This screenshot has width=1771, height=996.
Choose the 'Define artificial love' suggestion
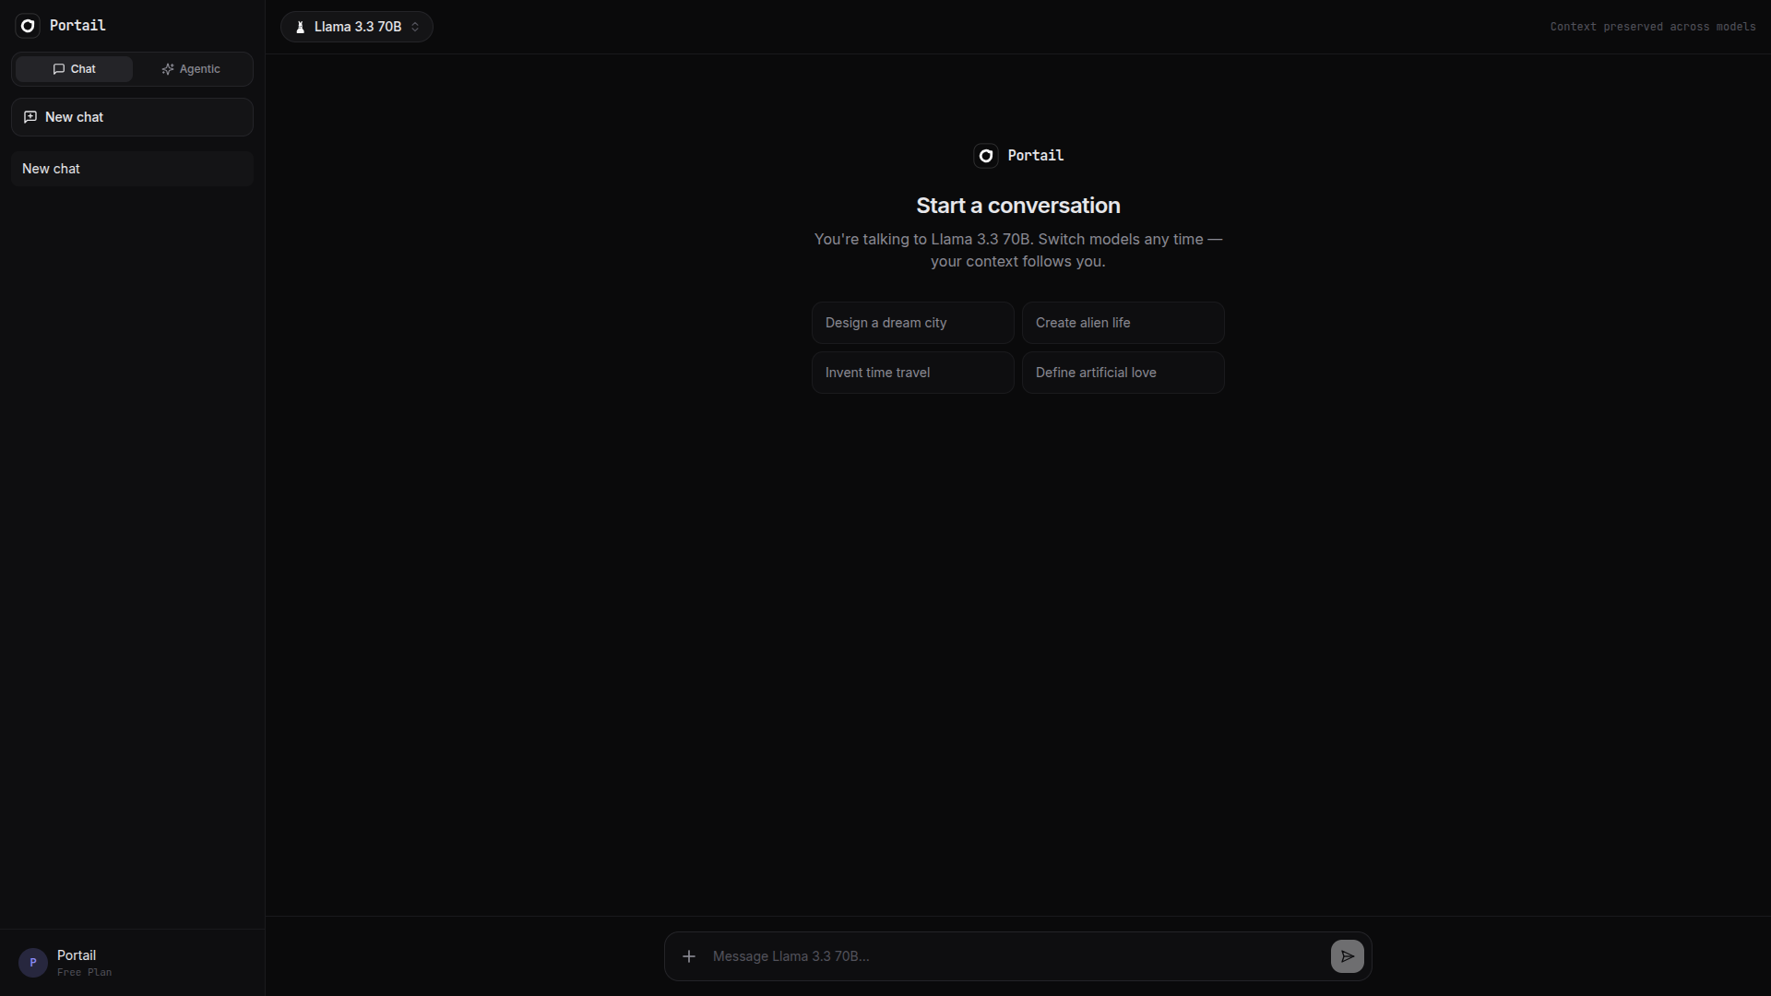pos(1123,373)
